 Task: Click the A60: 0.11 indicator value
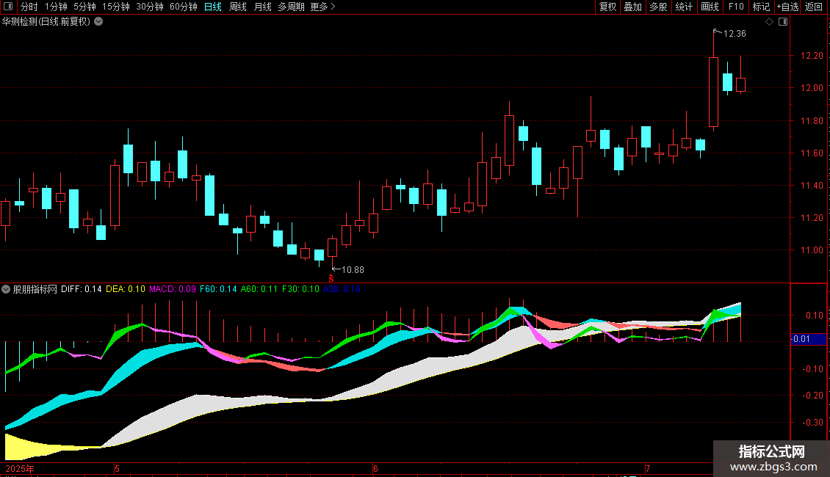coord(259,289)
